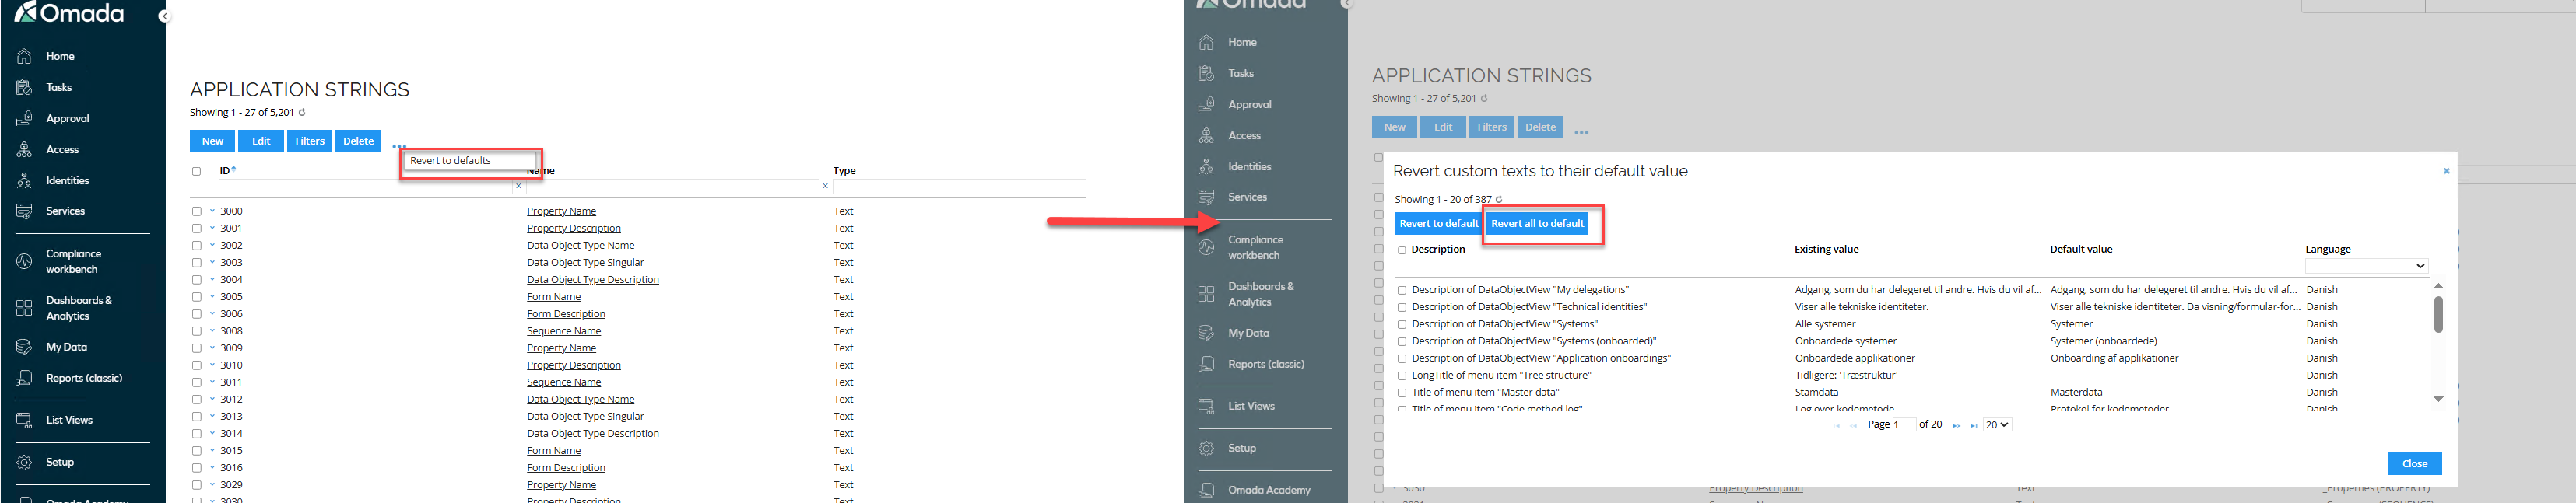Tick checkbox for DataObjectView "My delegations"
The image size is (2576, 503).
[1402, 291]
